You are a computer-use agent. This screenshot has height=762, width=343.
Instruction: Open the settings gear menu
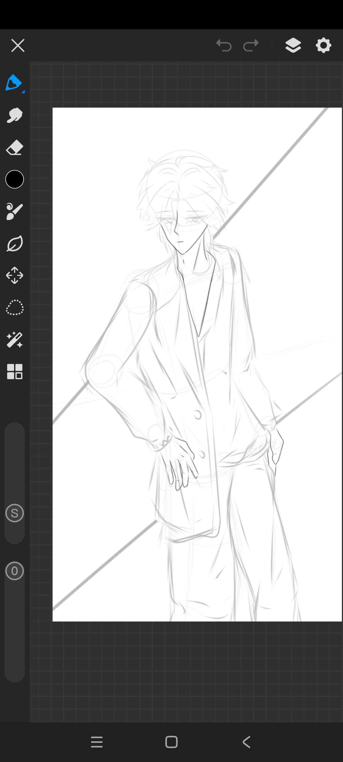[324, 46]
